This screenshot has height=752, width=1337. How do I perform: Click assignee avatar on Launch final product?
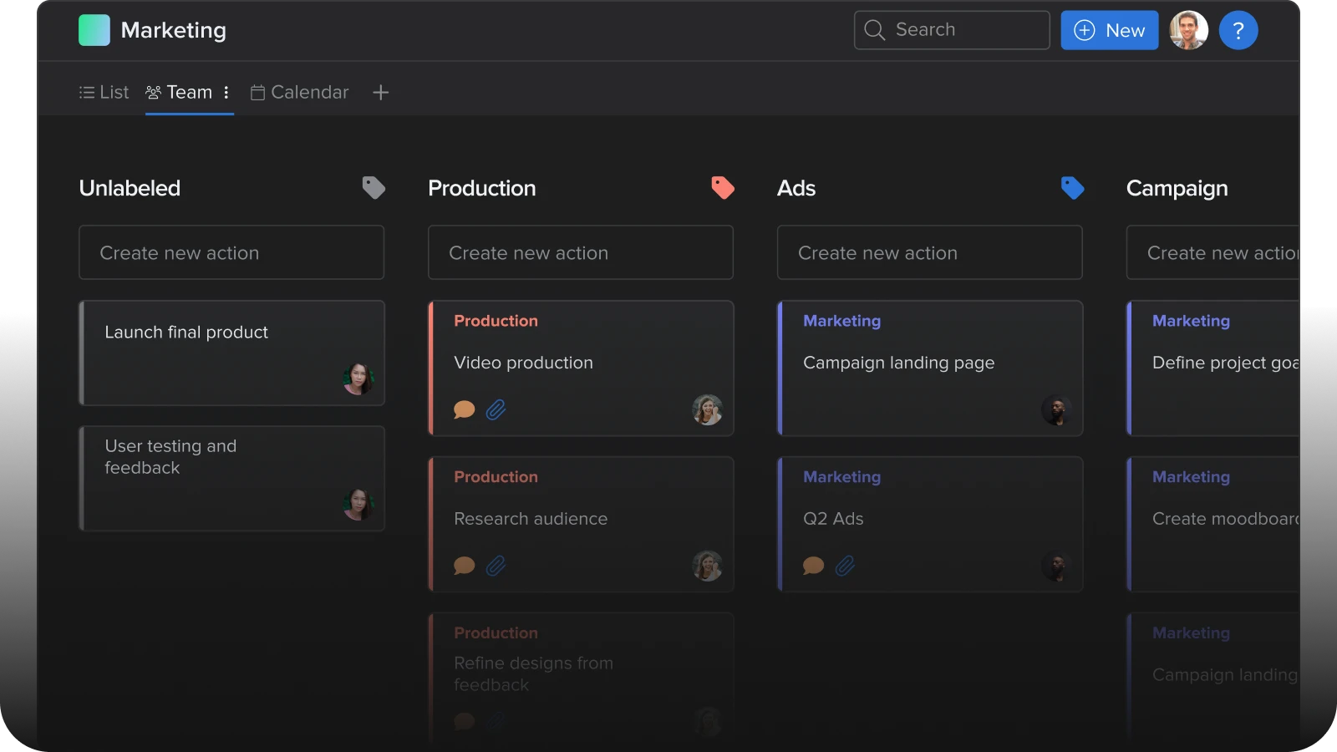click(358, 379)
